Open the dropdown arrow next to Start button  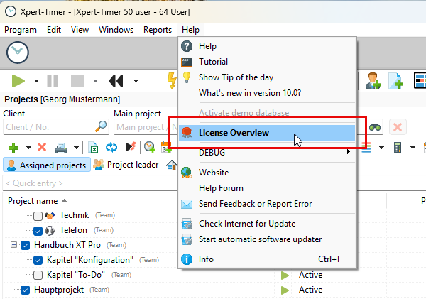[35, 81]
